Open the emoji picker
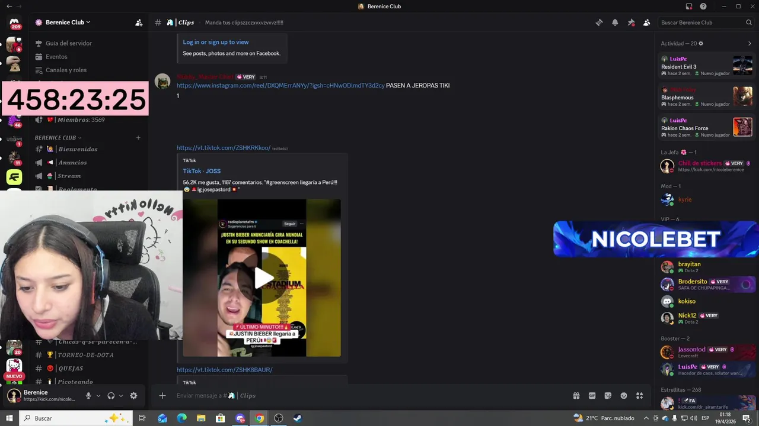 tap(624, 396)
